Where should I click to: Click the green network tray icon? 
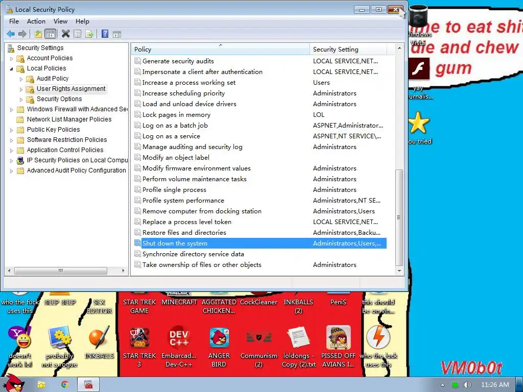point(455,385)
